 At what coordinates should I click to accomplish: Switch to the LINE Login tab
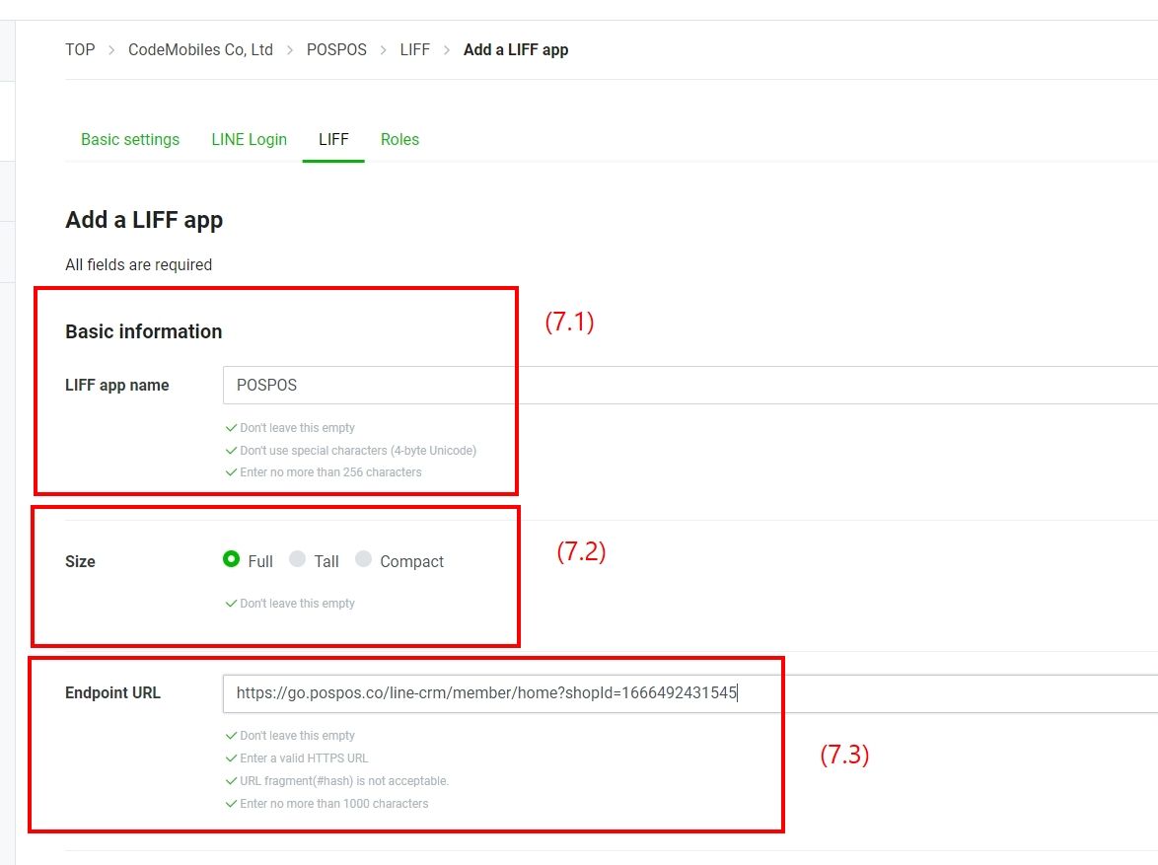tap(249, 139)
